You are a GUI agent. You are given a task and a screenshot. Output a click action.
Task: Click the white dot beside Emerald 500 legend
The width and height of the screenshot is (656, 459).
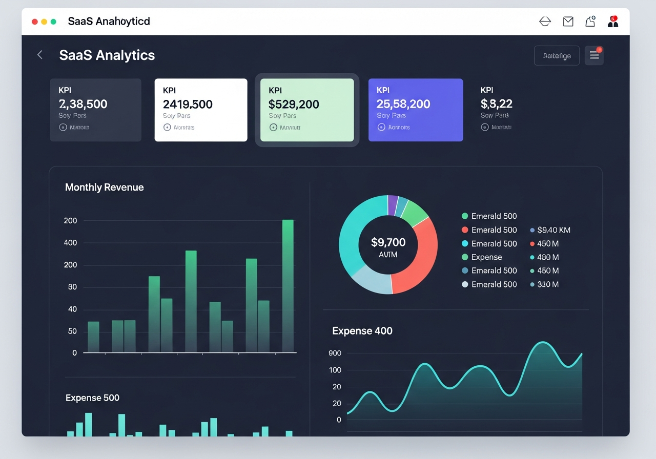[465, 284]
